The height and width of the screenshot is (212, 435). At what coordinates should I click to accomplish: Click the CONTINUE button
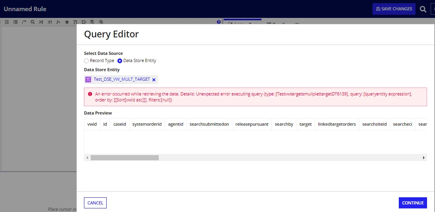[413, 203]
